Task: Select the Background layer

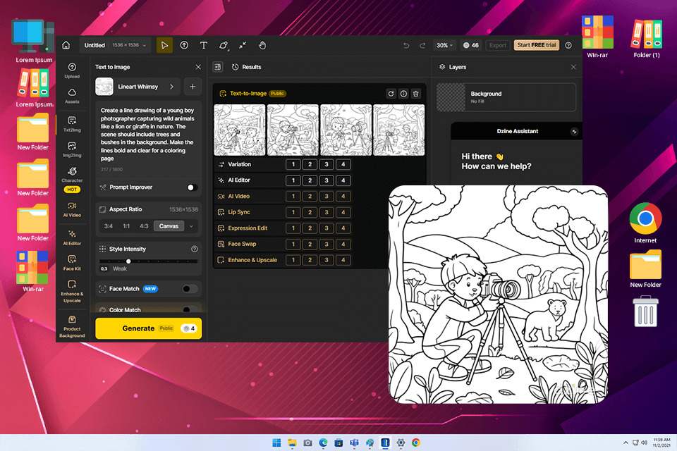Action: pos(506,97)
